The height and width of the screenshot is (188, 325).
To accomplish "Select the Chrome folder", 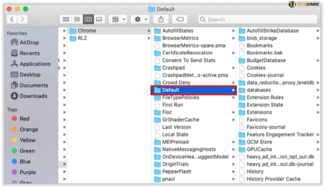I will [x=110, y=31].
